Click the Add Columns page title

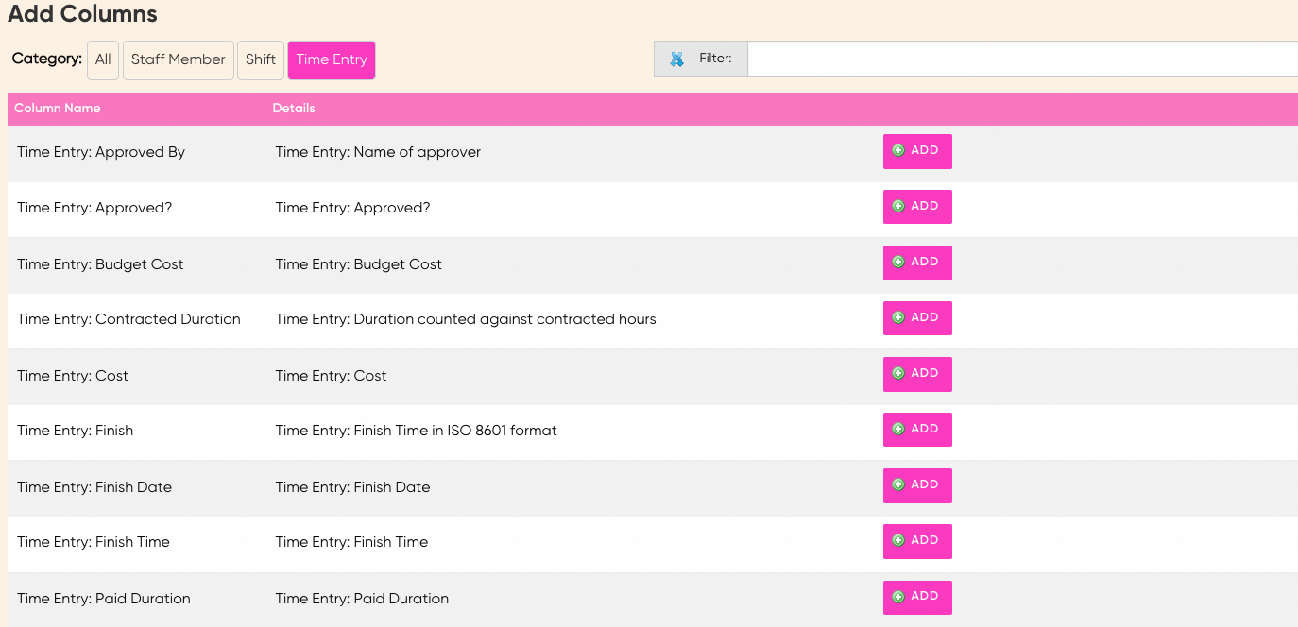83,14
